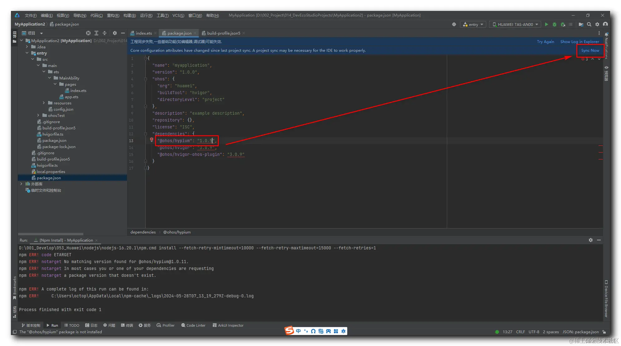Click Collapse All icon in project panel
Screen dimensions: 621x346
(105, 33)
